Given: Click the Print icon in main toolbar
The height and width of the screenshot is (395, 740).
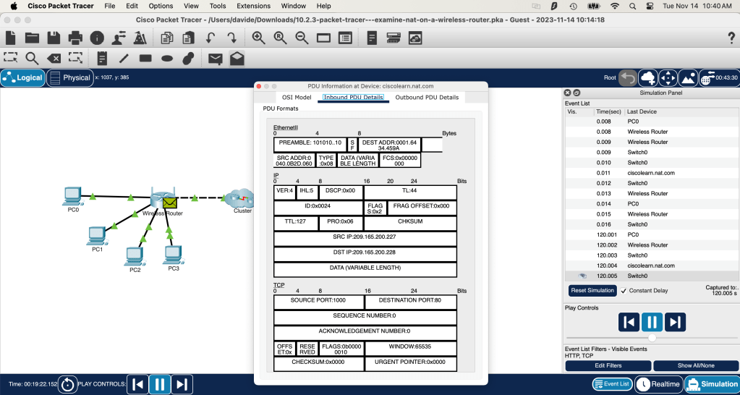Looking at the screenshot, I should [x=75, y=38].
